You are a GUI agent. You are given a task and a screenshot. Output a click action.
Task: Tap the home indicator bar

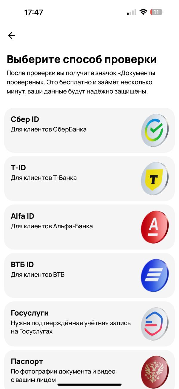point(89,385)
